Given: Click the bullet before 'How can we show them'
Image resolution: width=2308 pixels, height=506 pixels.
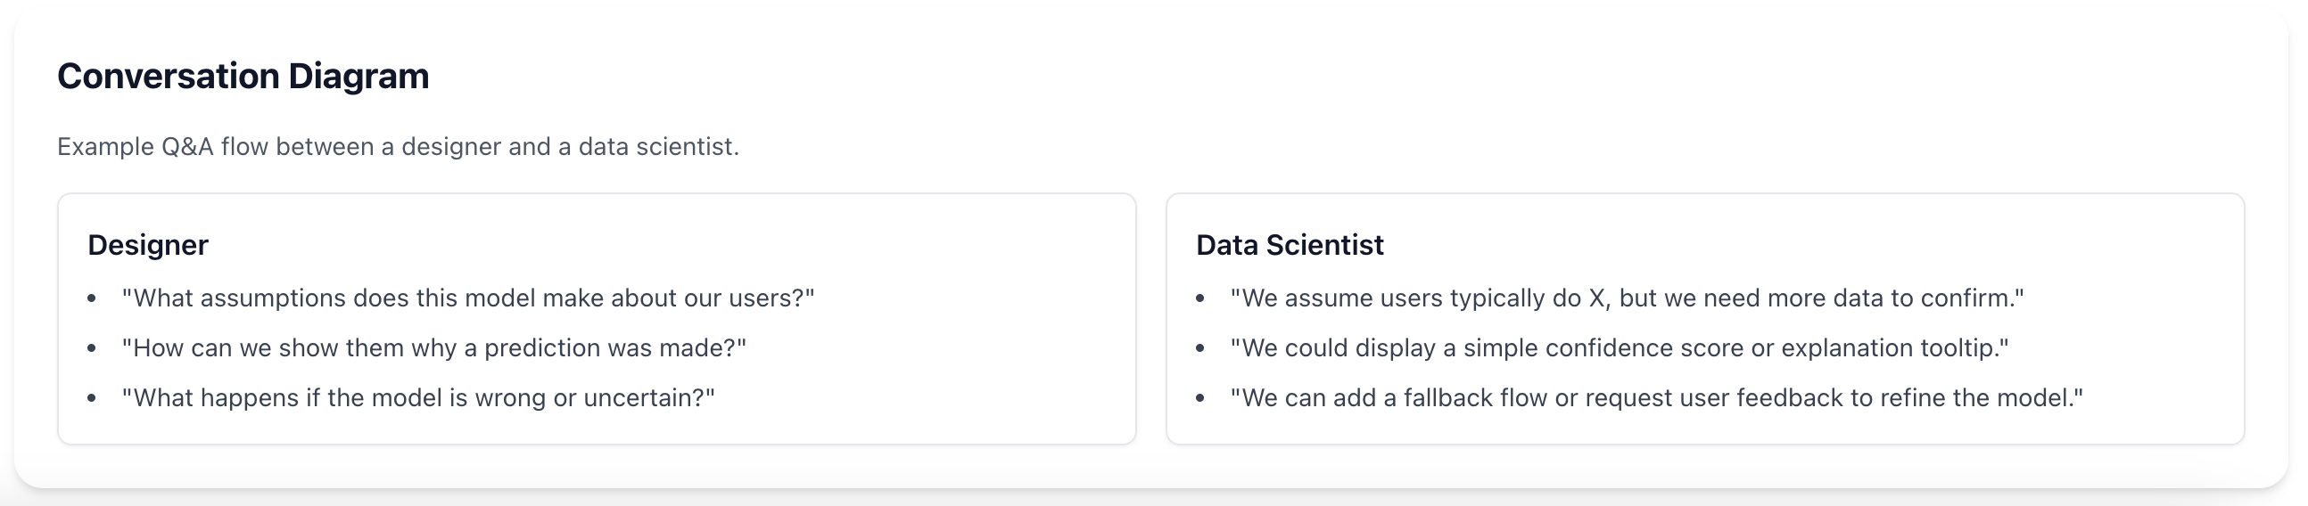Looking at the screenshot, I should (91, 349).
